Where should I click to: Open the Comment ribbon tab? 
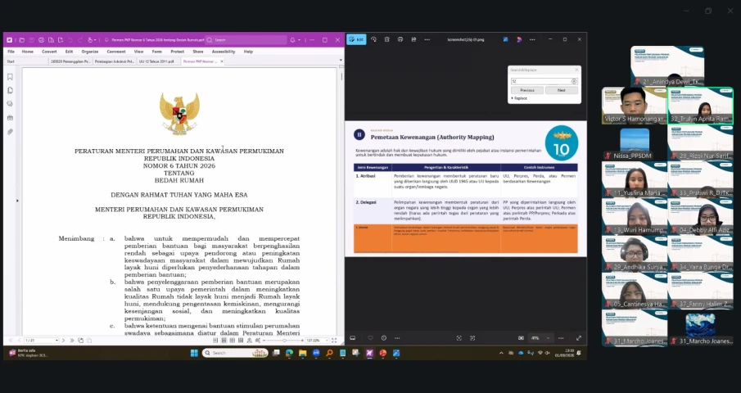pos(116,52)
